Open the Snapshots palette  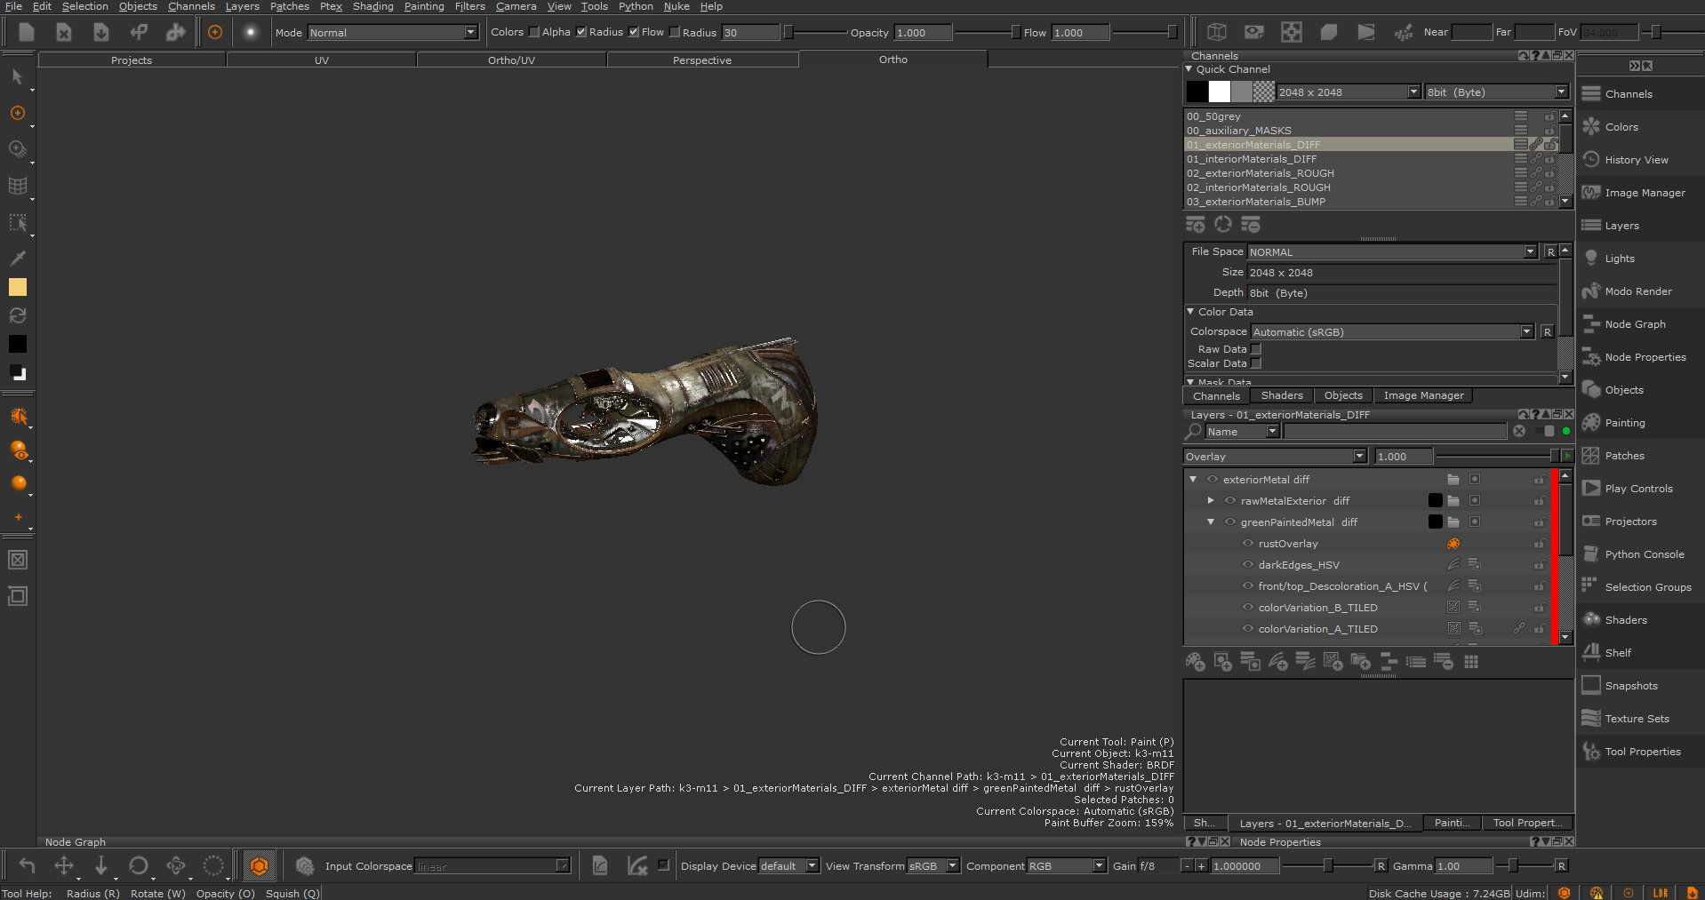pyautogui.click(x=1630, y=686)
